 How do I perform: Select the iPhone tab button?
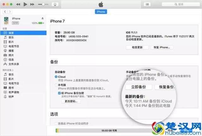click(x=101, y=12)
